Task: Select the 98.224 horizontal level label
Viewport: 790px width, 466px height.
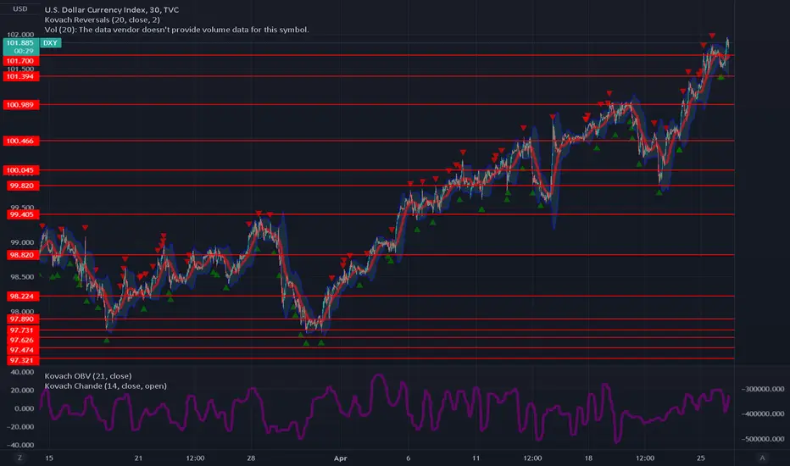Action: tap(22, 297)
